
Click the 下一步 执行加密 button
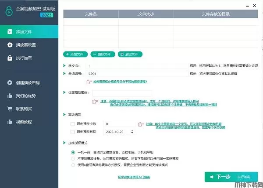231,177
